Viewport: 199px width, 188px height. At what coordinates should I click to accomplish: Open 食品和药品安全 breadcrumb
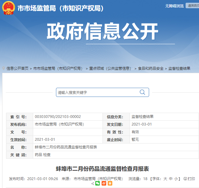(x=151, y=68)
